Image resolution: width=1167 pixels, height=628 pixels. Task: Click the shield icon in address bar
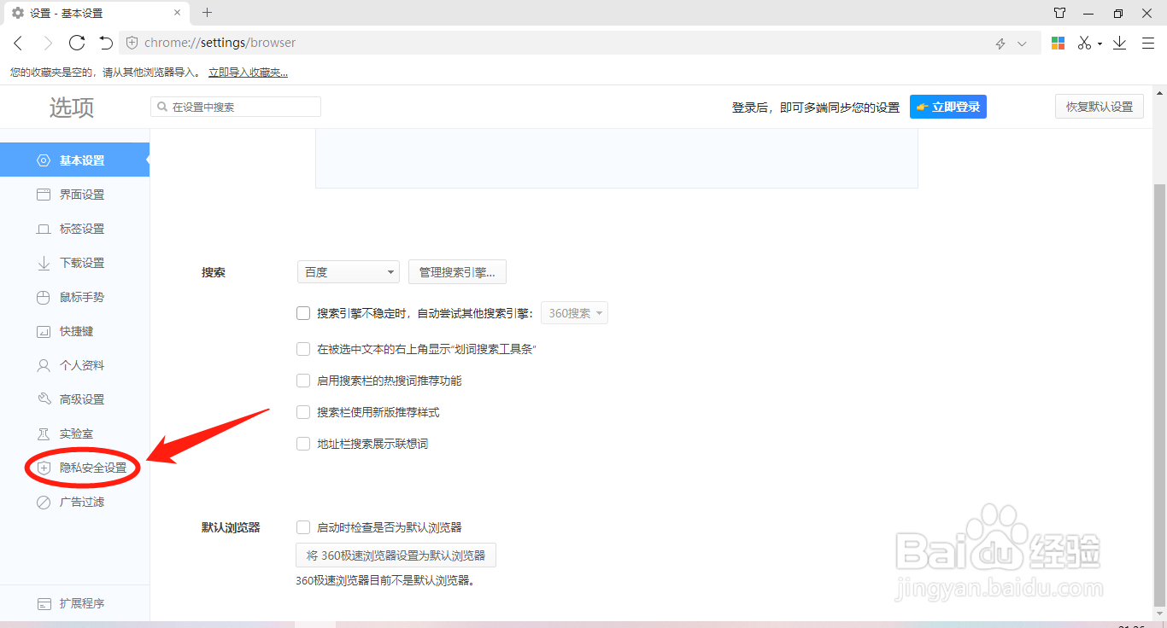point(132,43)
